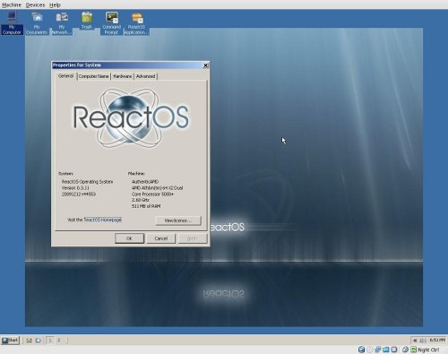Viewport: 448px width, 354px height.
Task: Switch to the General tab
Action: click(x=65, y=76)
